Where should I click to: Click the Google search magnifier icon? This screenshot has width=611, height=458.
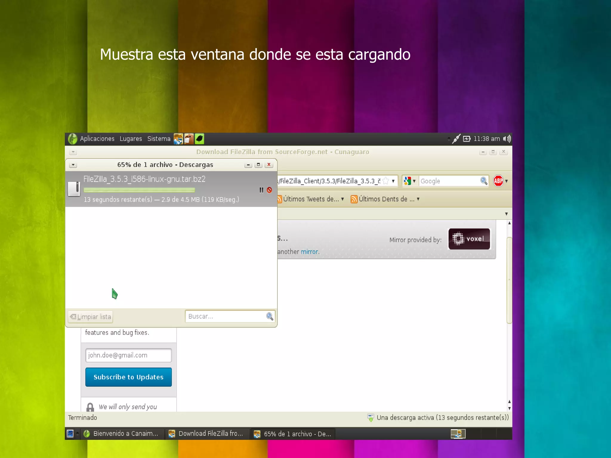[x=484, y=181]
